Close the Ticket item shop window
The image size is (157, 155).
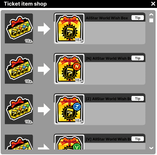153,4
